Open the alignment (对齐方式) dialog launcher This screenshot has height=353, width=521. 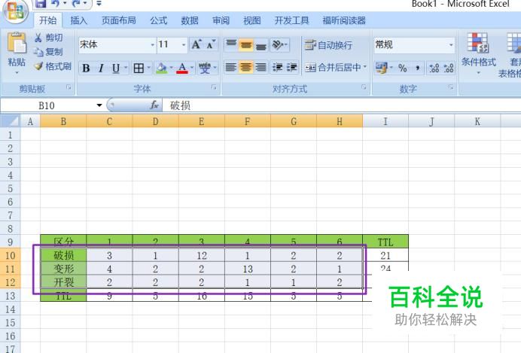(x=364, y=87)
